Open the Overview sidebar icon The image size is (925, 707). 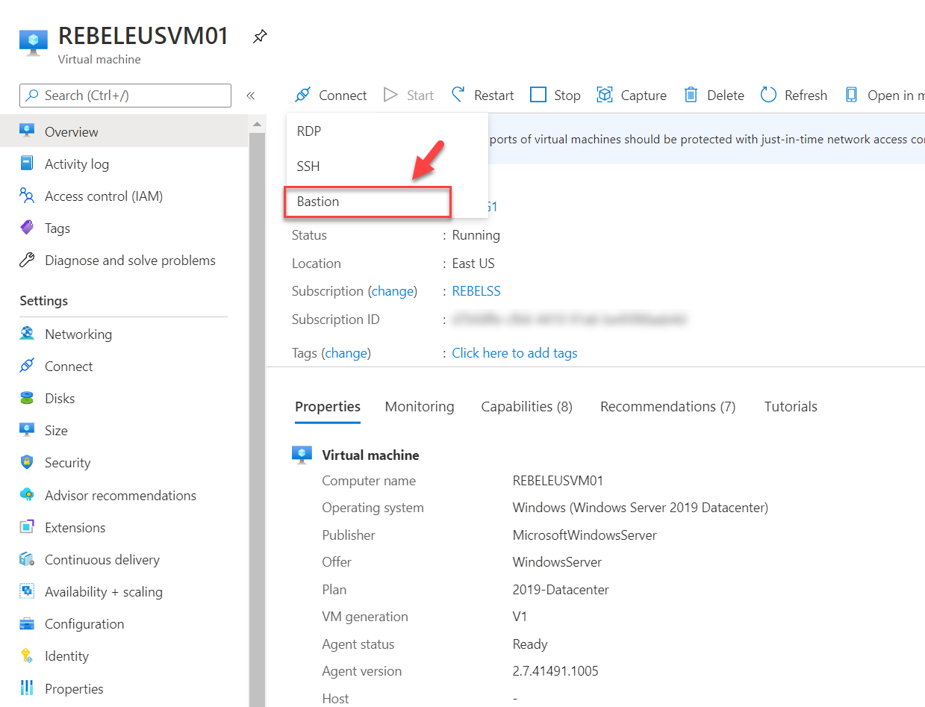27,131
